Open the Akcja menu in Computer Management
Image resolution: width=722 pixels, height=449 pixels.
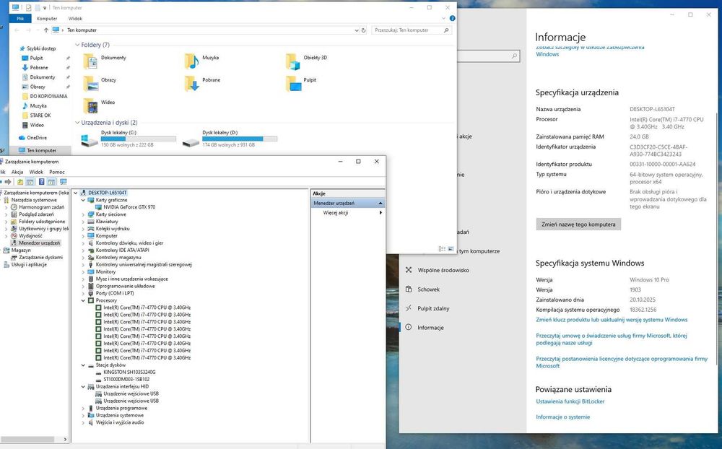click(17, 173)
